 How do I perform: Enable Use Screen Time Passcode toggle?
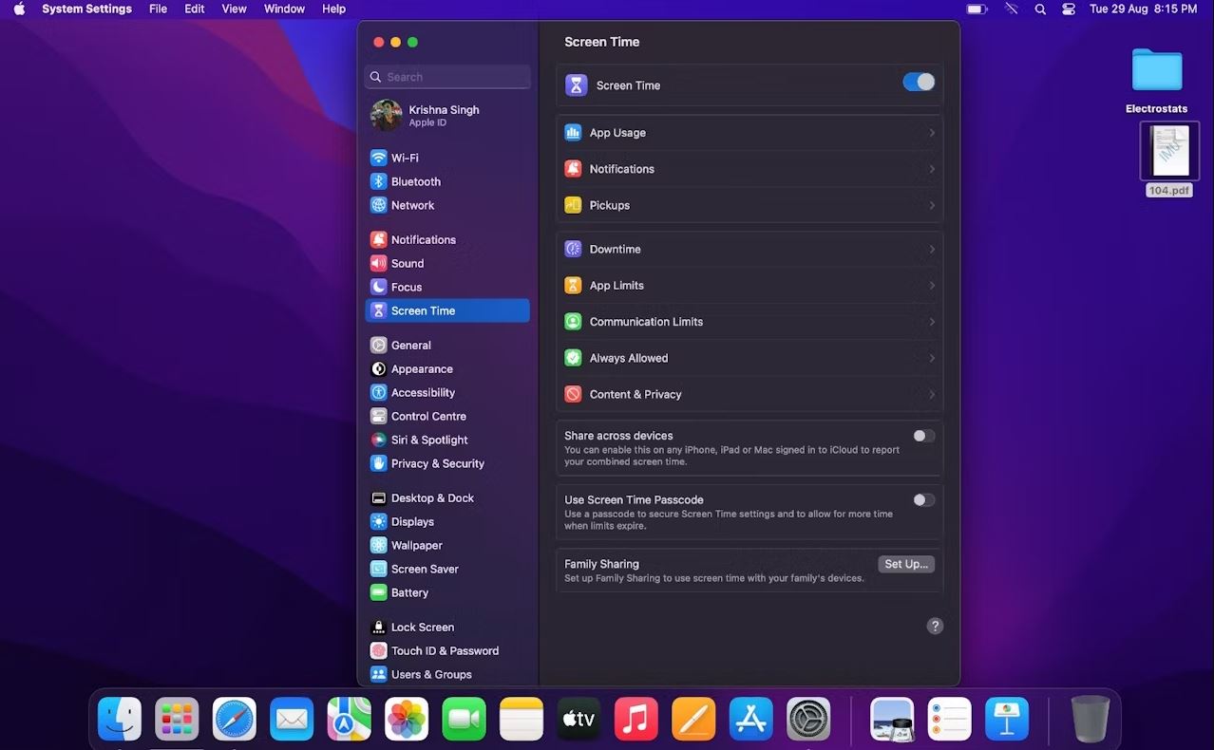[x=924, y=499]
